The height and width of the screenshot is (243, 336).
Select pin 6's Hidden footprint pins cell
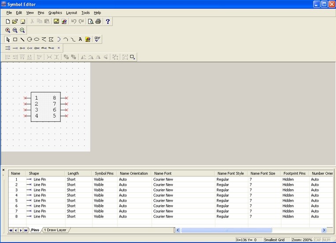coord(295,206)
